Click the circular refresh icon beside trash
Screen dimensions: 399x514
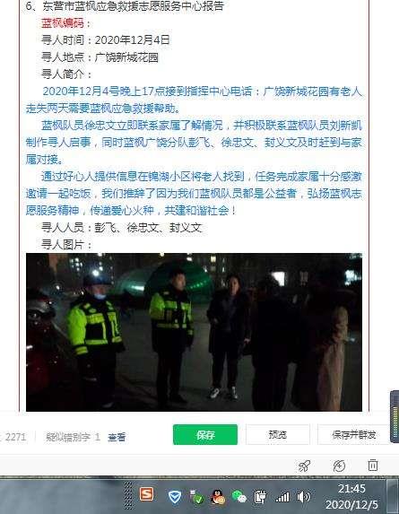coord(339,466)
